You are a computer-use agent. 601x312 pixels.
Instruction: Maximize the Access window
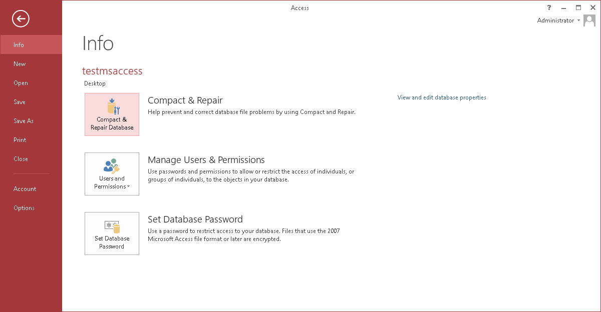(578, 7)
